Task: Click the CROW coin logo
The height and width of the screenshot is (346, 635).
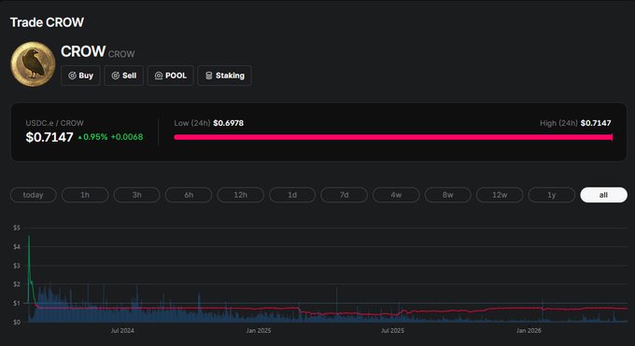Action: pos(33,64)
